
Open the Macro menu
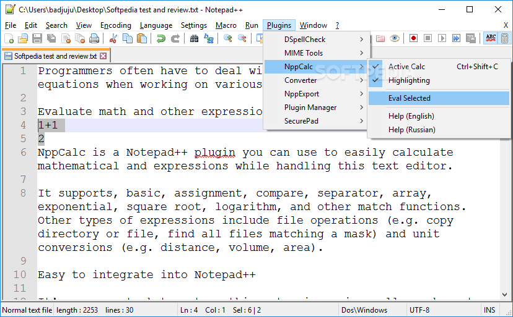[226, 25]
